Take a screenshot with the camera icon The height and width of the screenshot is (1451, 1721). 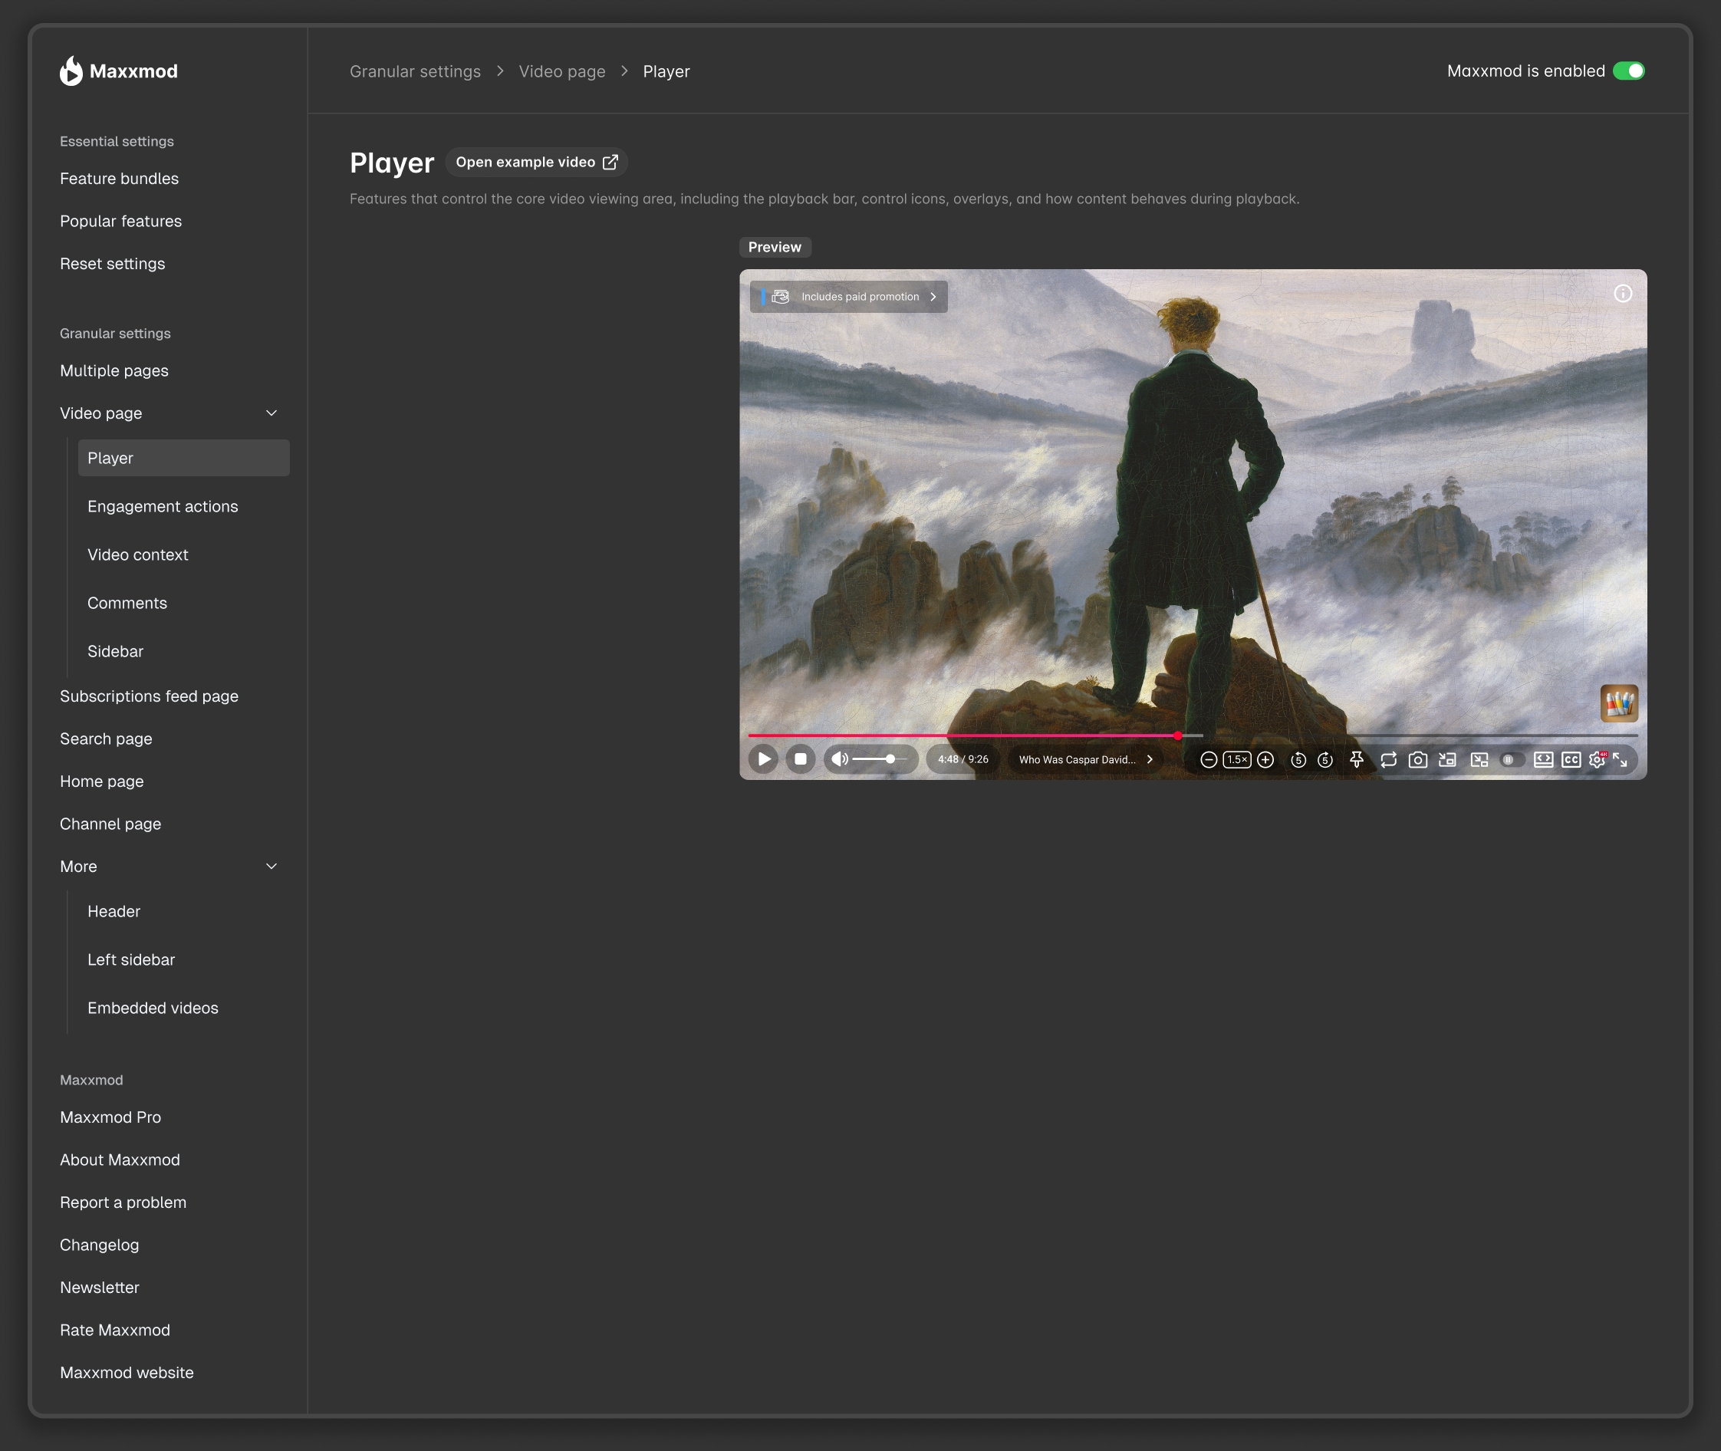click(1418, 760)
